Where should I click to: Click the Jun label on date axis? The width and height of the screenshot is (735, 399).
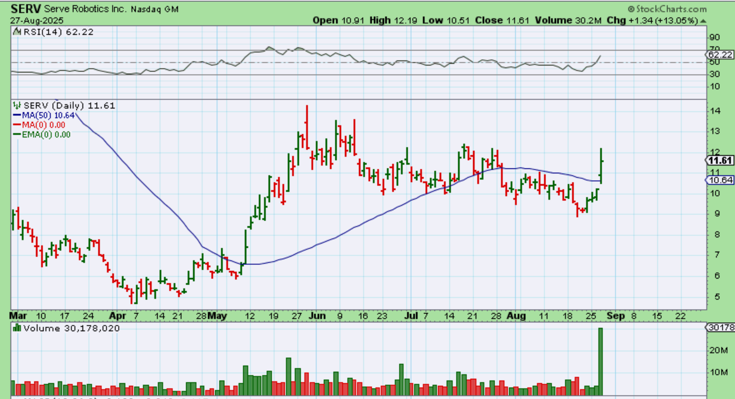click(317, 316)
